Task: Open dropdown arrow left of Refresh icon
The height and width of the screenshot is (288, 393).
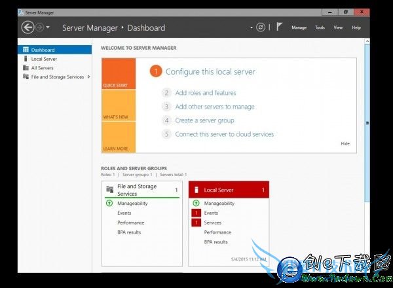Action: 252,27
